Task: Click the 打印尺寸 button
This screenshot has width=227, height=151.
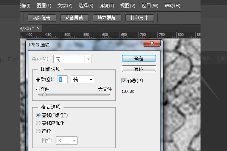Action: [139, 18]
